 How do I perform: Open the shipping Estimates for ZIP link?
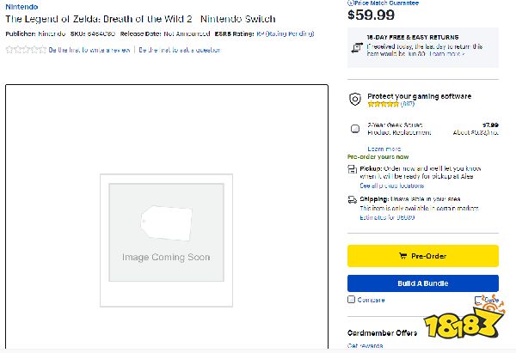(x=387, y=217)
